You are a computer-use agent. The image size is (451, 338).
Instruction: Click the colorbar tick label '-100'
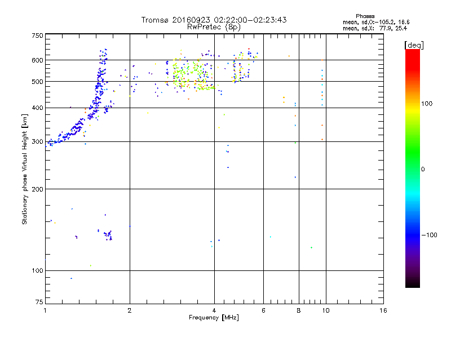(x=429, y=235)
